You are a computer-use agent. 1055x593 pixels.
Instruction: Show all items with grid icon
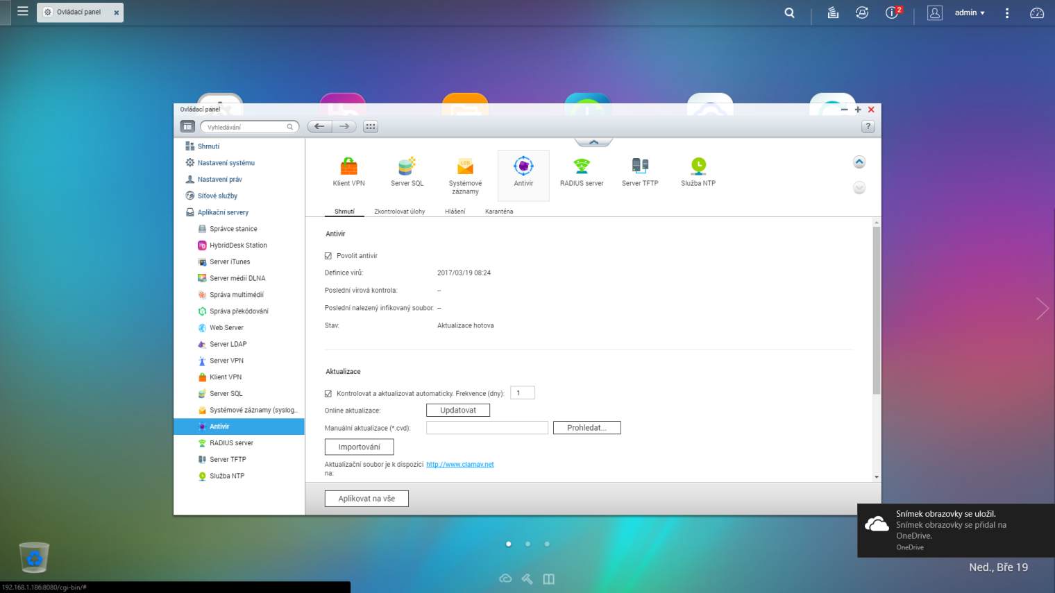point(371,126)
